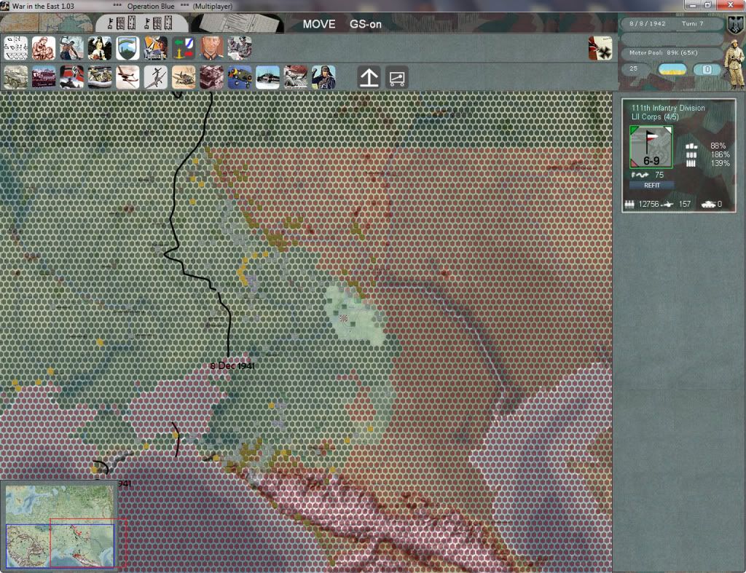Select the fighter plane on tan icon
This screenshot has width=746, height=573.
(184, 77)
